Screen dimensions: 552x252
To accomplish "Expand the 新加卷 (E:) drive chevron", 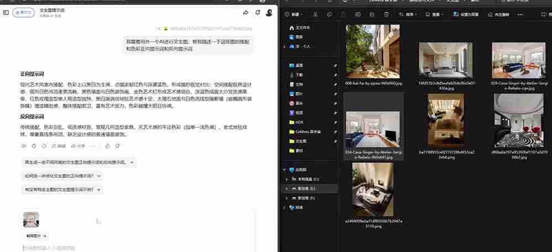I will coord(287,188).
